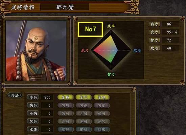This screenshot has width=186, height=135.
Task: Open the 兵法 tactics section label
Action: [15, 95]
